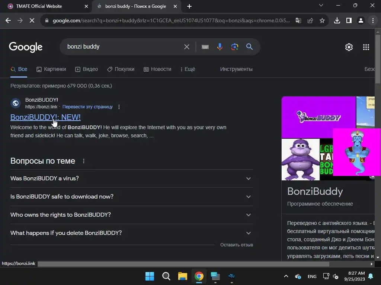Bookmark this page with the star icon
The width and height of the screenshot is (381, 285).
click(322, 21)
